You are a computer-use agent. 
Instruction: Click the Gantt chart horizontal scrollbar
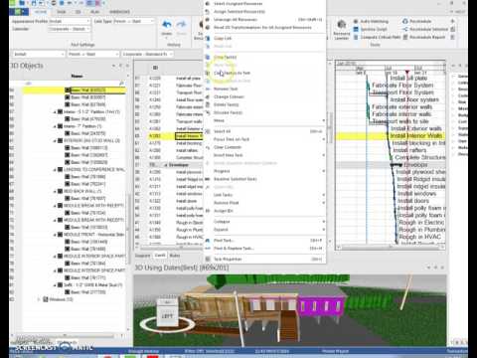[x=390, y=247]
